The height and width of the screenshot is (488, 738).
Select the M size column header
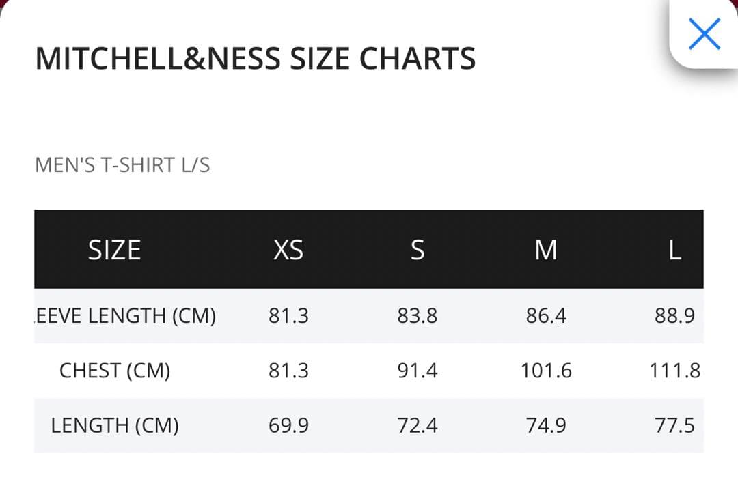pos(546,250)
